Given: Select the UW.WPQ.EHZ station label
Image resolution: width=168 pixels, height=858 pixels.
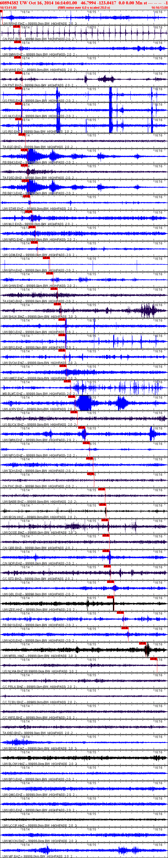Looking at the screenshot, I should click(13, 456).
